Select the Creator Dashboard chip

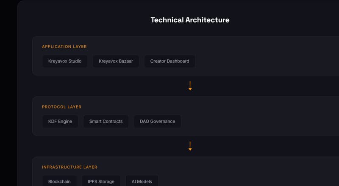point(170,61)
